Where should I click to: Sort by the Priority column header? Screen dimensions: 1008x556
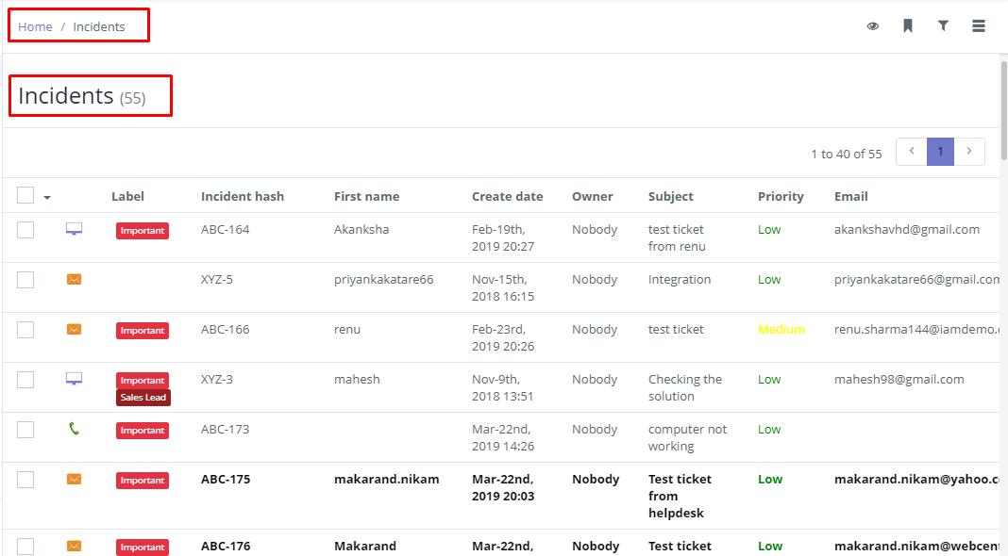(x=781, y=196)
